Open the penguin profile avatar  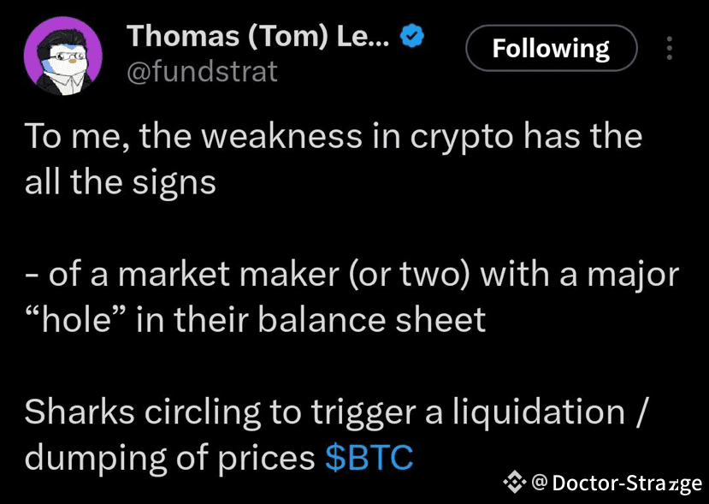pyautogui.click(x=63, y=56)
